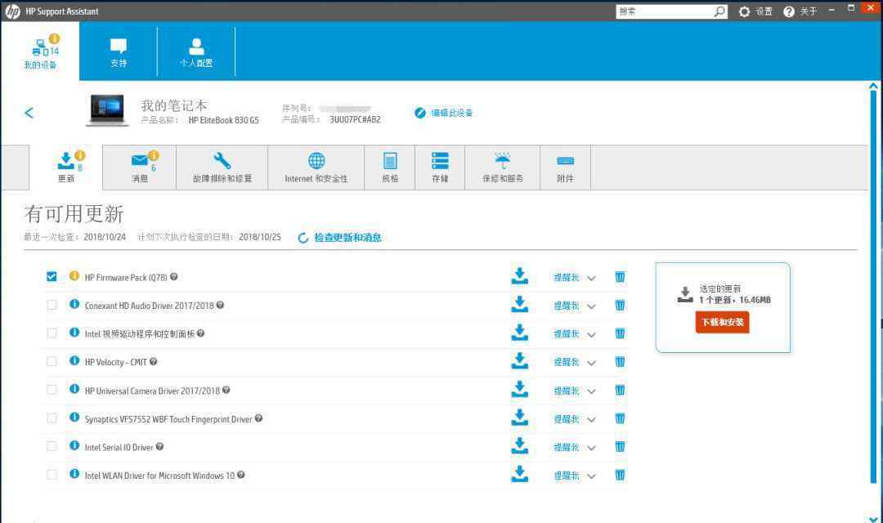Click trash icon for Intel 视频驱动程序和控制面板
This screenshot has width=883, height=523.
tap(620, 334)
